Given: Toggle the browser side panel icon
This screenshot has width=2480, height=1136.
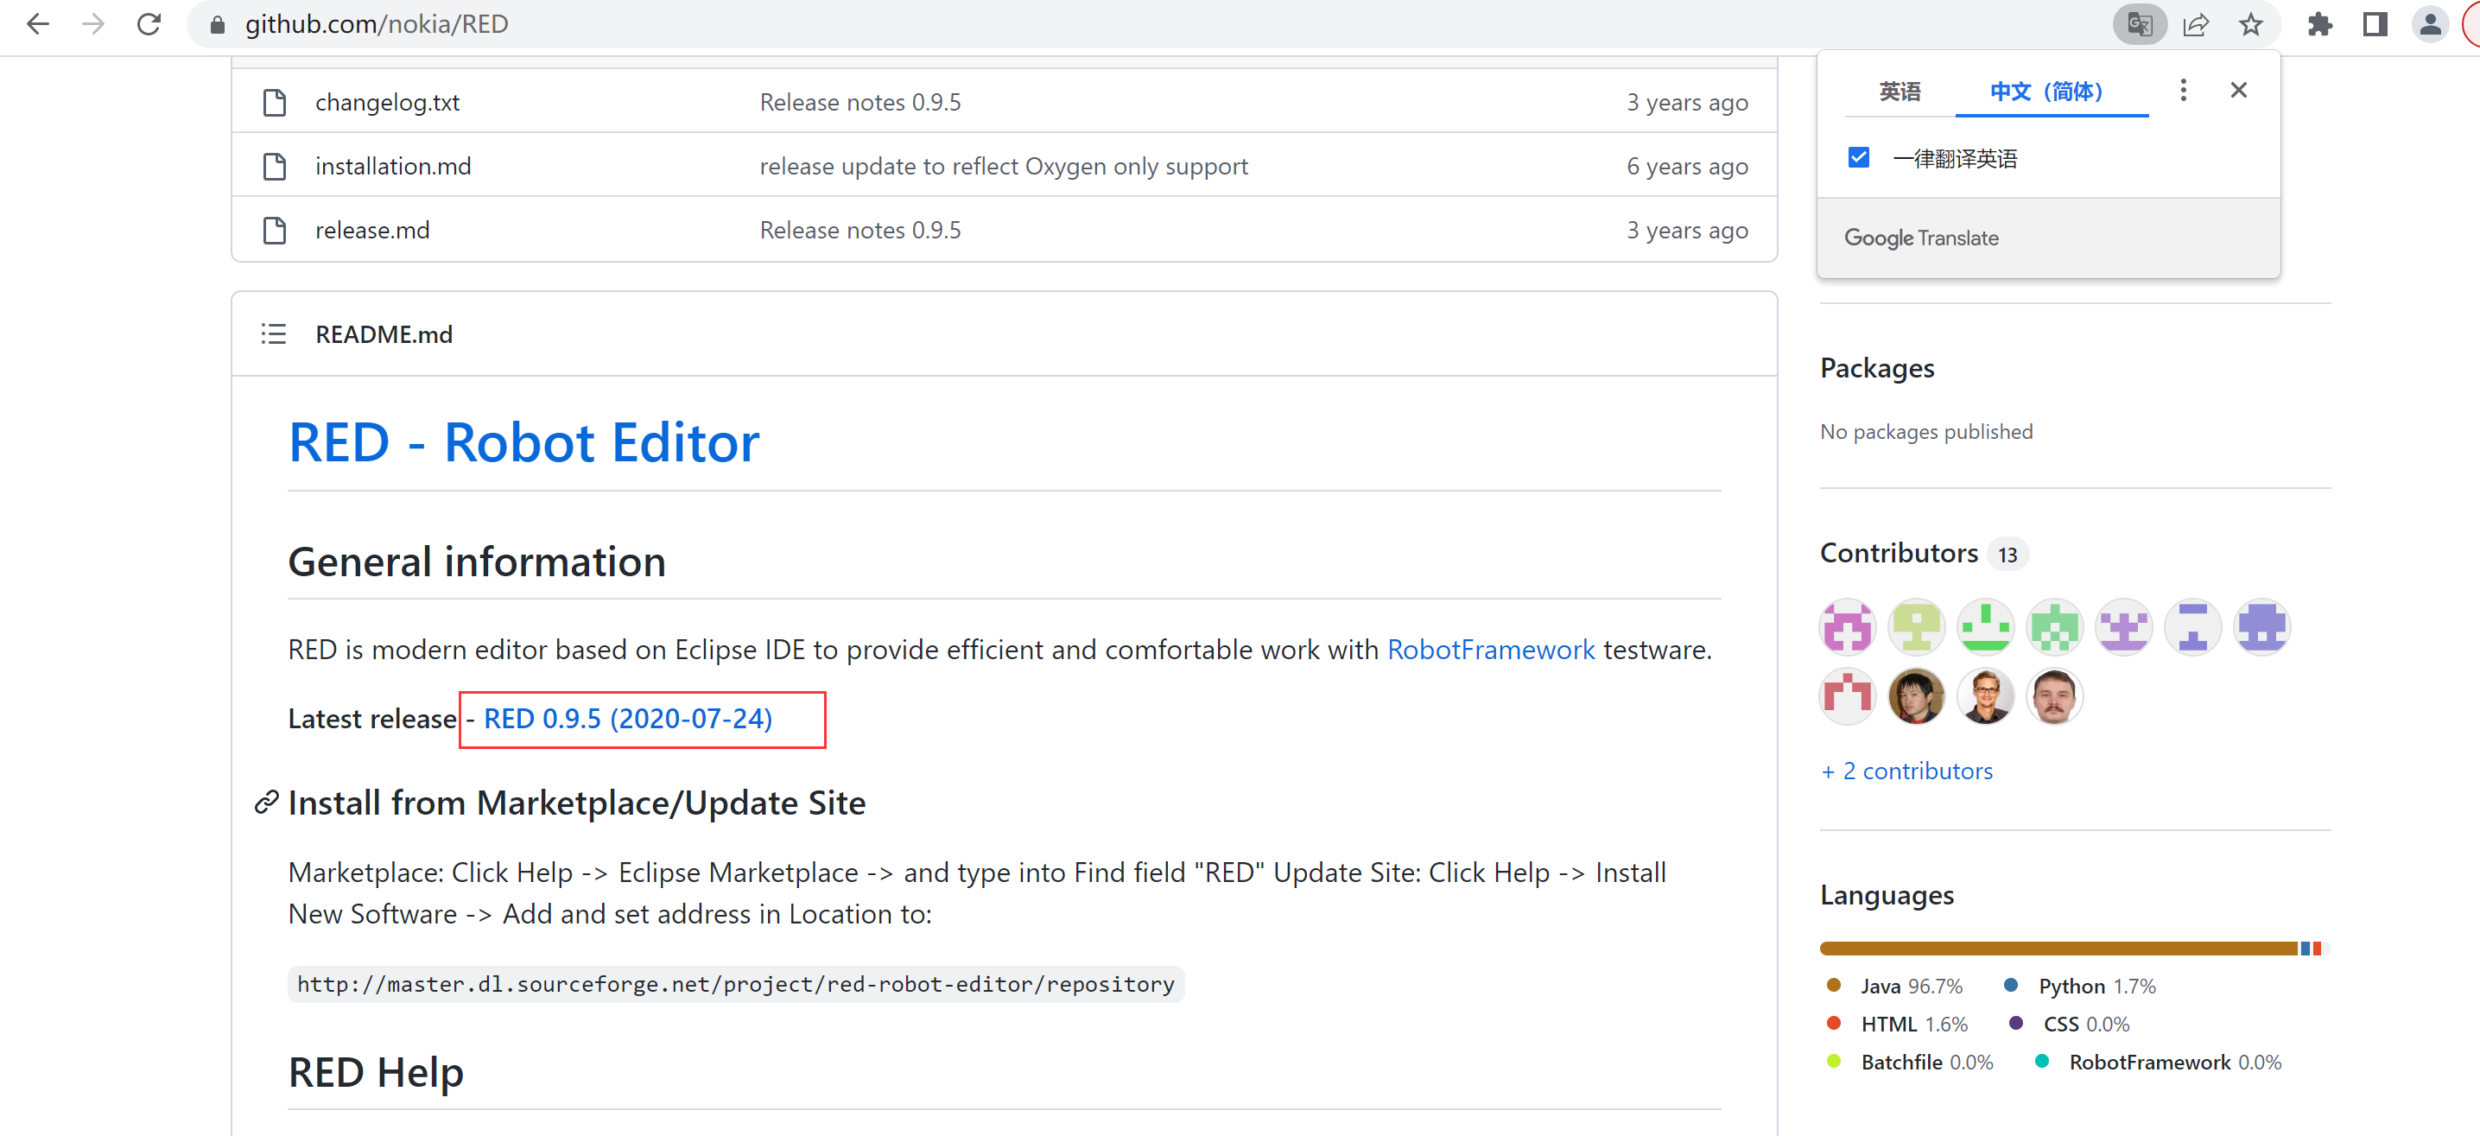Looking at the screenshot, I should [2374, 24].
